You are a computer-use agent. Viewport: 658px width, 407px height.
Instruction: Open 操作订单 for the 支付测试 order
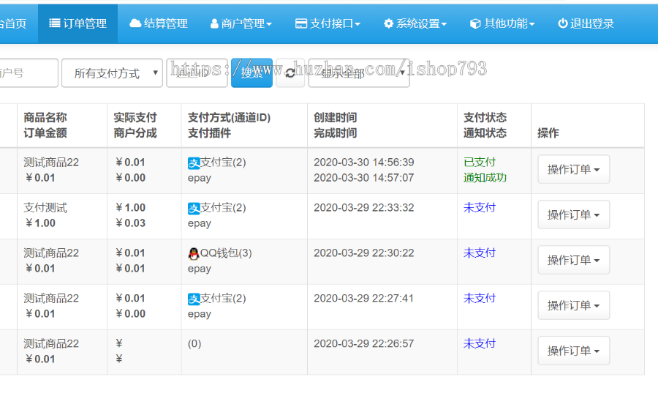tap(573, 214)
